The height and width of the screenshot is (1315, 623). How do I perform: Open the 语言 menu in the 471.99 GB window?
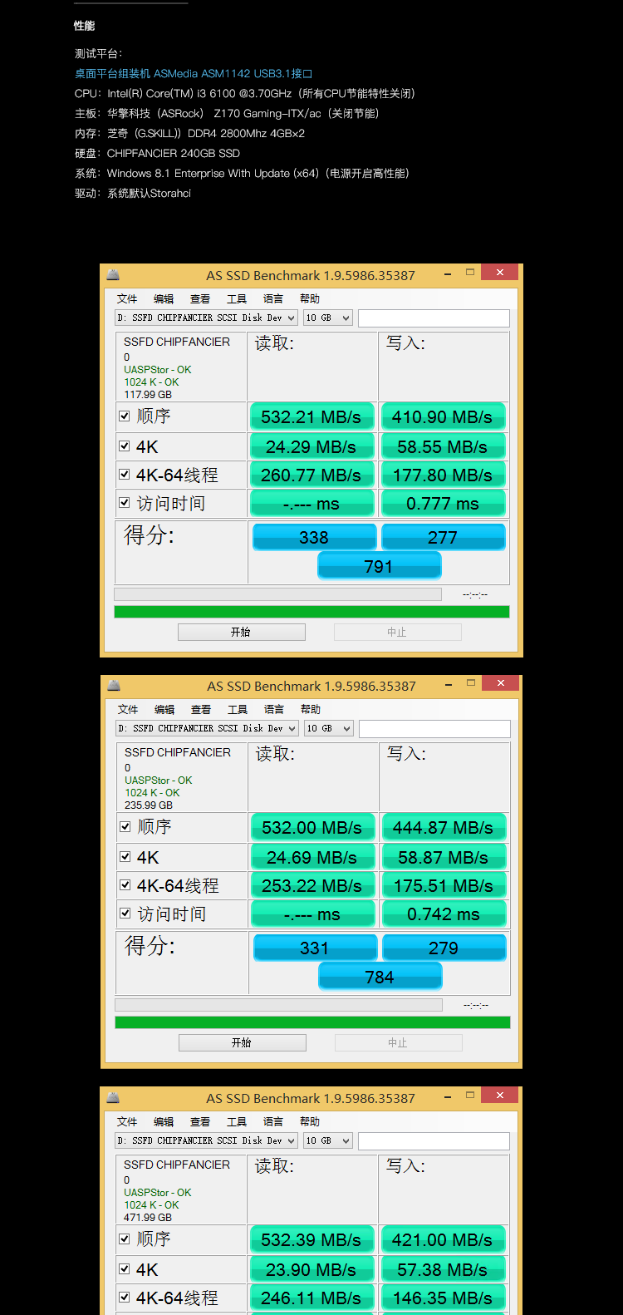point(273,1121)
